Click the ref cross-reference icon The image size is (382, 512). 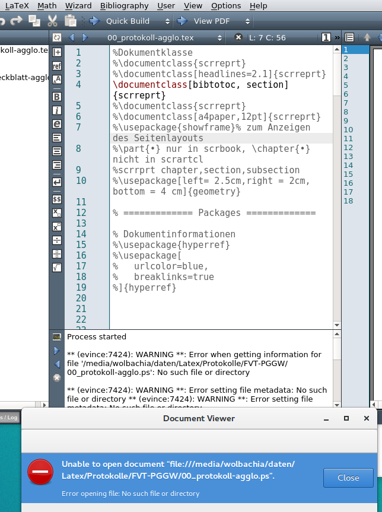click(x=57, y=66)
